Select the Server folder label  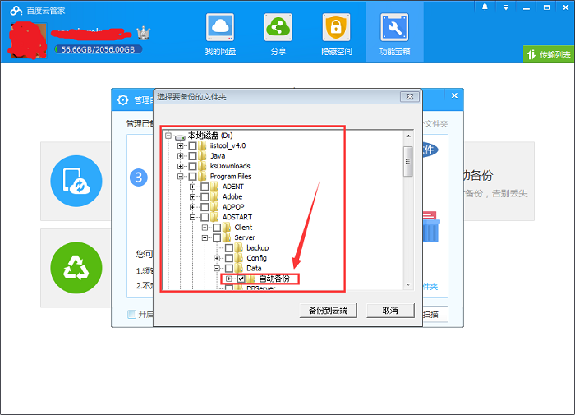pos(245,237)
